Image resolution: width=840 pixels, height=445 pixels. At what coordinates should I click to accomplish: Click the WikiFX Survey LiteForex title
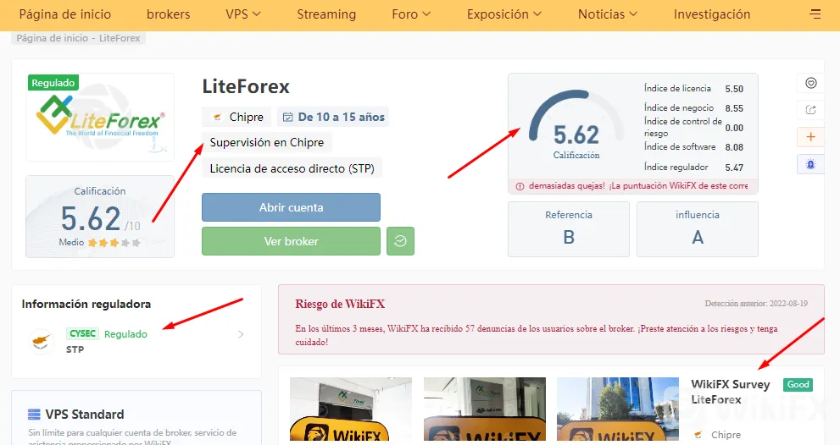[x=730, y=392]
